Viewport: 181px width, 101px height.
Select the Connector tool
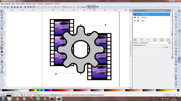[2, 72]
